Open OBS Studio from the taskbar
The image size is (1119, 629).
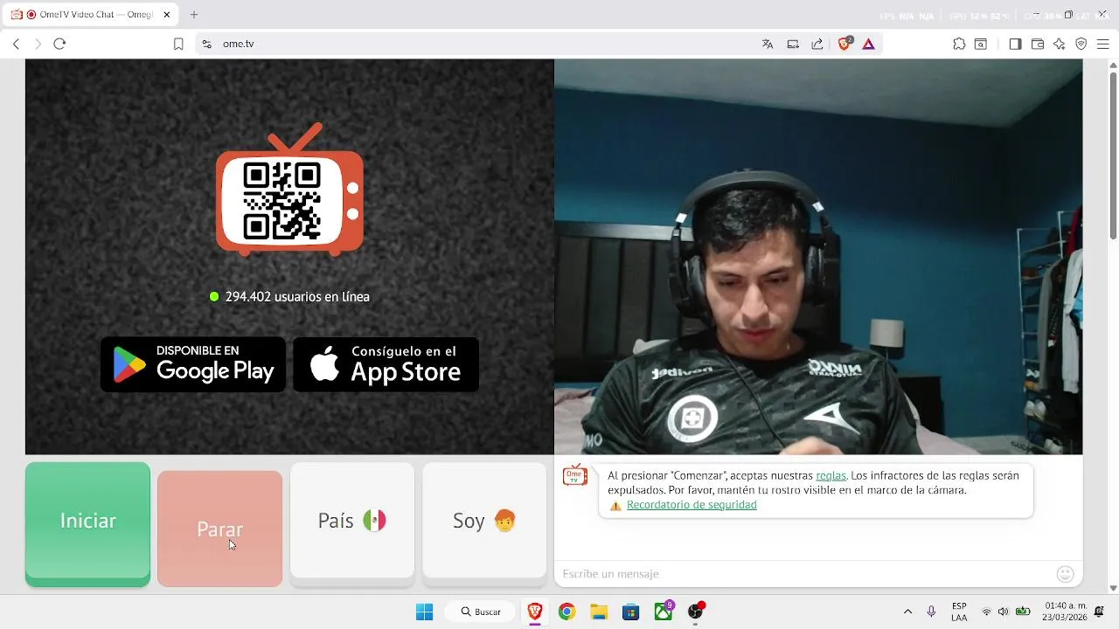pyautogui.click(x=696, y=612)
